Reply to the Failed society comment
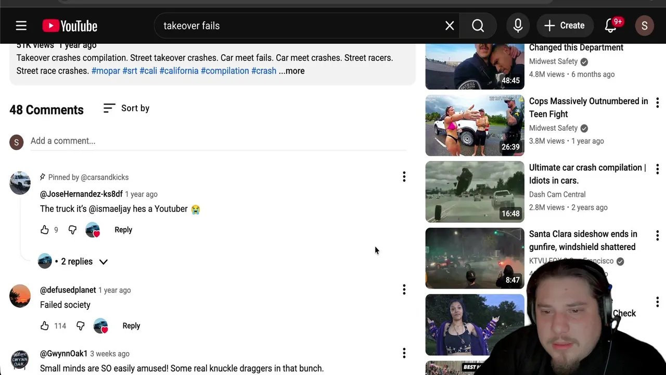Image resolution: width=666 pixels, height=375 pixels. click(131, 326)
